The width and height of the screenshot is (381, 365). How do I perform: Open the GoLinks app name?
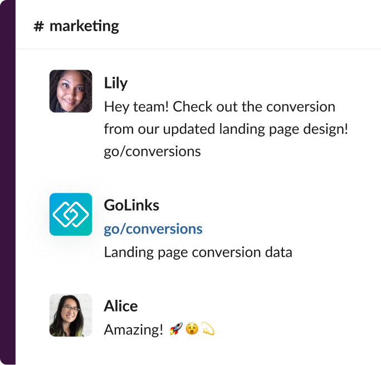(131, 205)
